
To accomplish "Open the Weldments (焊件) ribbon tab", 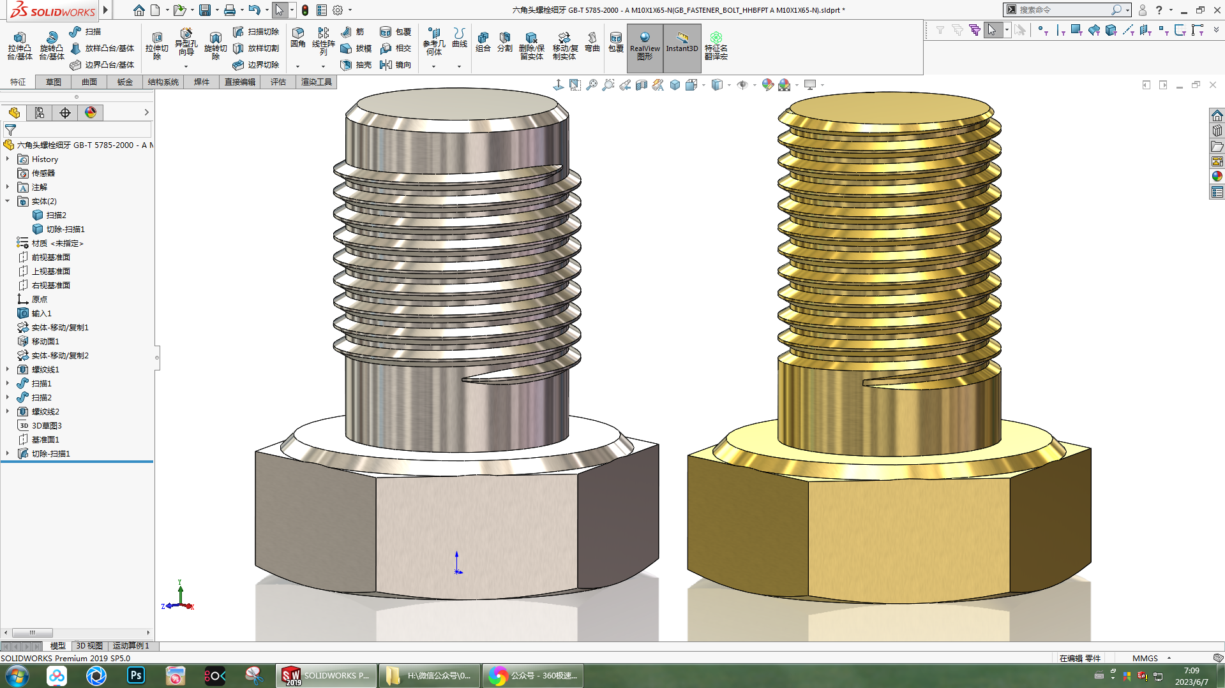I will coord(202,82).
